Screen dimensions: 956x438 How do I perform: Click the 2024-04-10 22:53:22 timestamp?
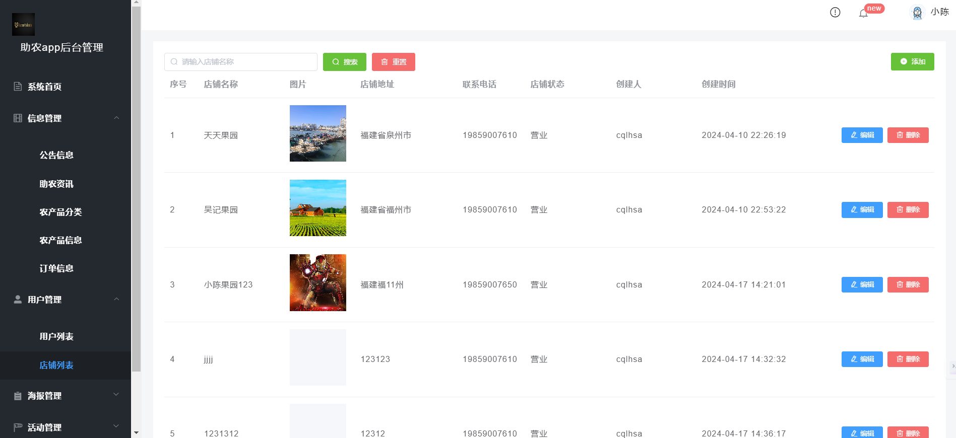pyautogui.click(x=744, y=209)
